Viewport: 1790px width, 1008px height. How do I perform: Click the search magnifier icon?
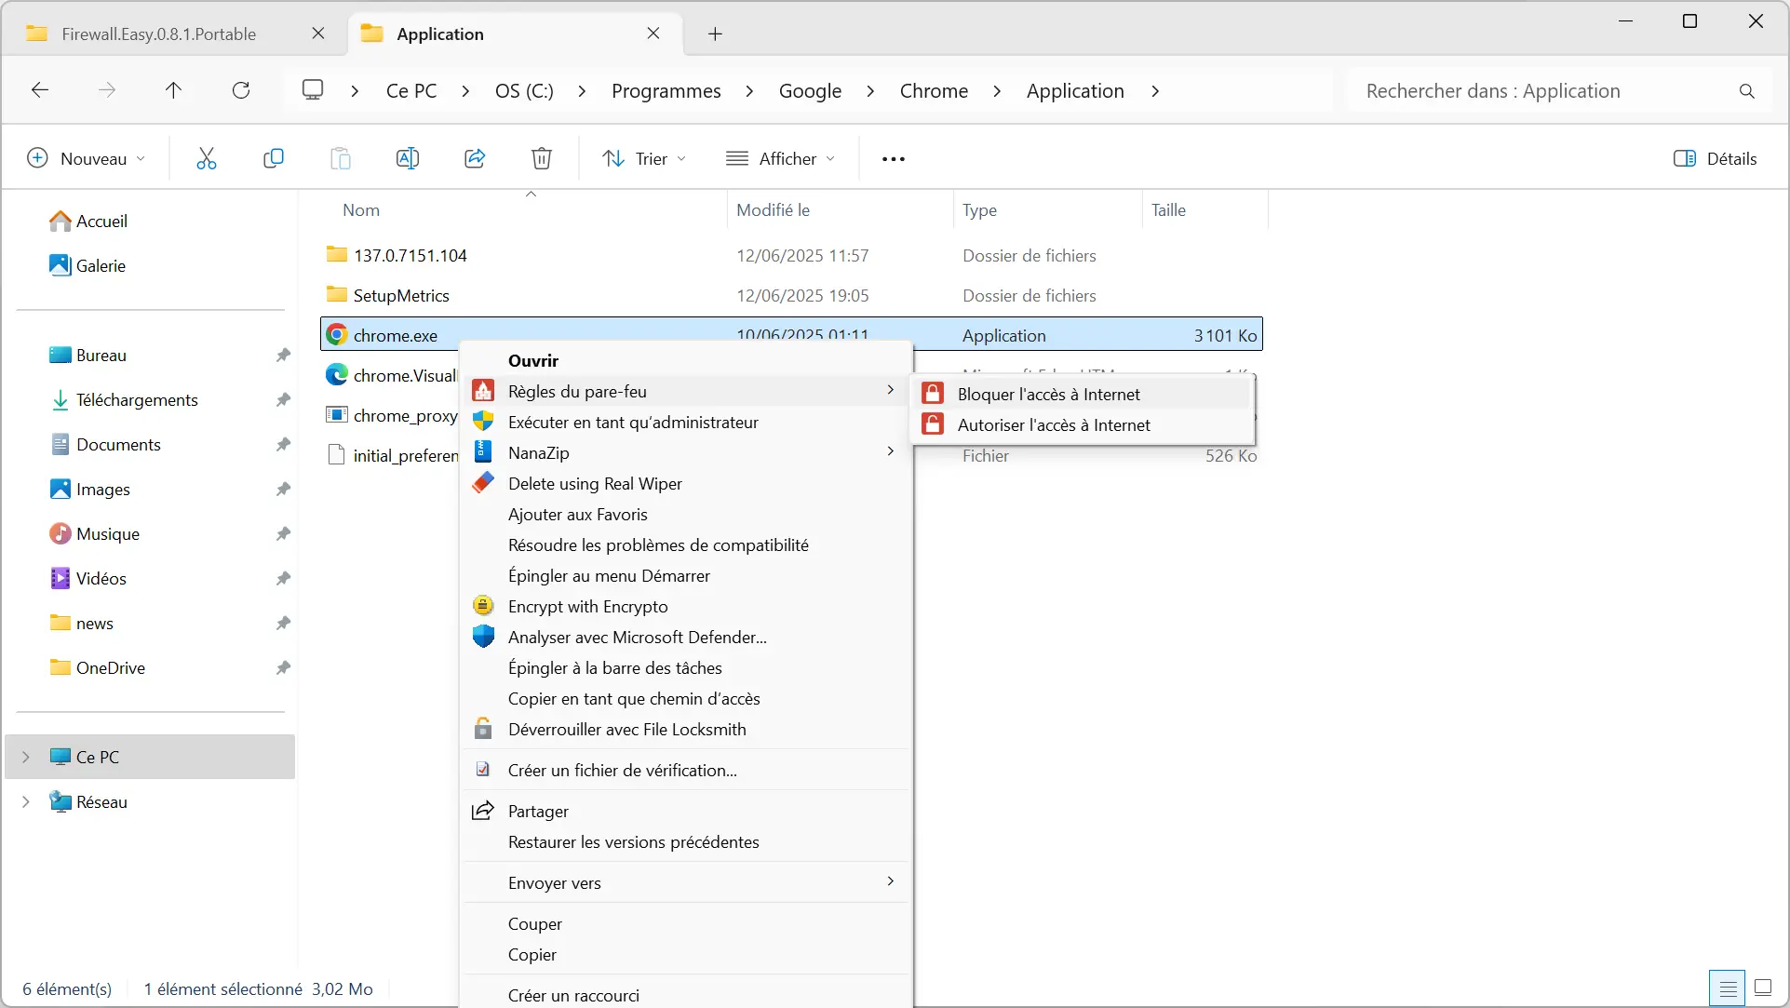[x=1747, y=91]
